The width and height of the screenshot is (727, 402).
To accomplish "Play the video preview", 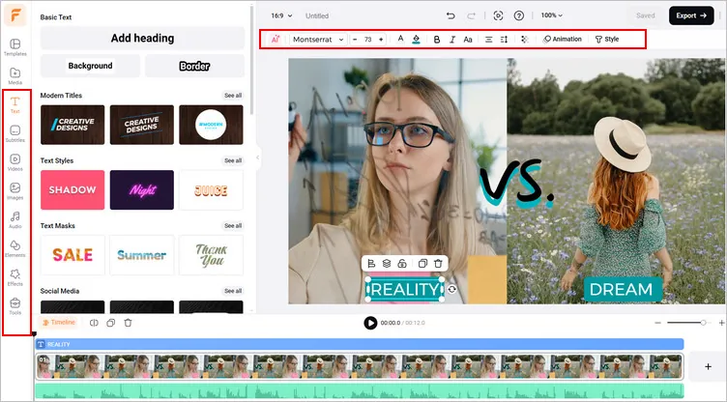I will tap(370, 323).
